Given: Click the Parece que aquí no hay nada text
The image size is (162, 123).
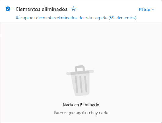Looking at the screenshot, I should point(81,113).
